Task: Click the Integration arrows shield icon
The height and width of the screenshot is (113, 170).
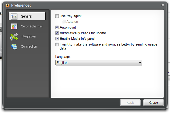Action: coord(14,36)
